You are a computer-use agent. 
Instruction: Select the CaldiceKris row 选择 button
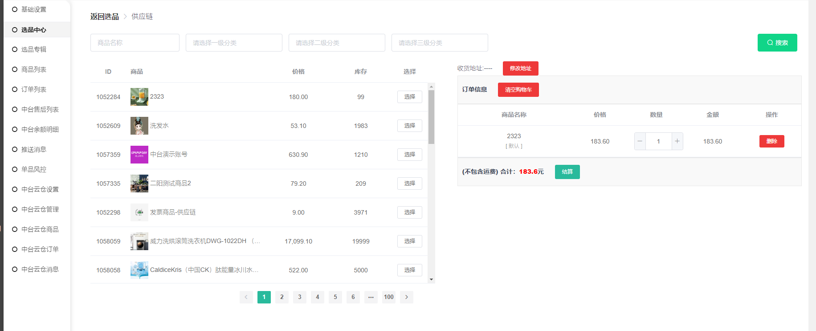coord(410,270)
